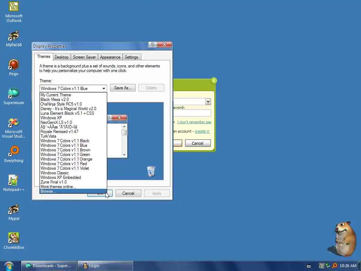361x271 pixels.
Task: Open the Microsoft Outlook desktop icon
Action: (x=14, y=12)
